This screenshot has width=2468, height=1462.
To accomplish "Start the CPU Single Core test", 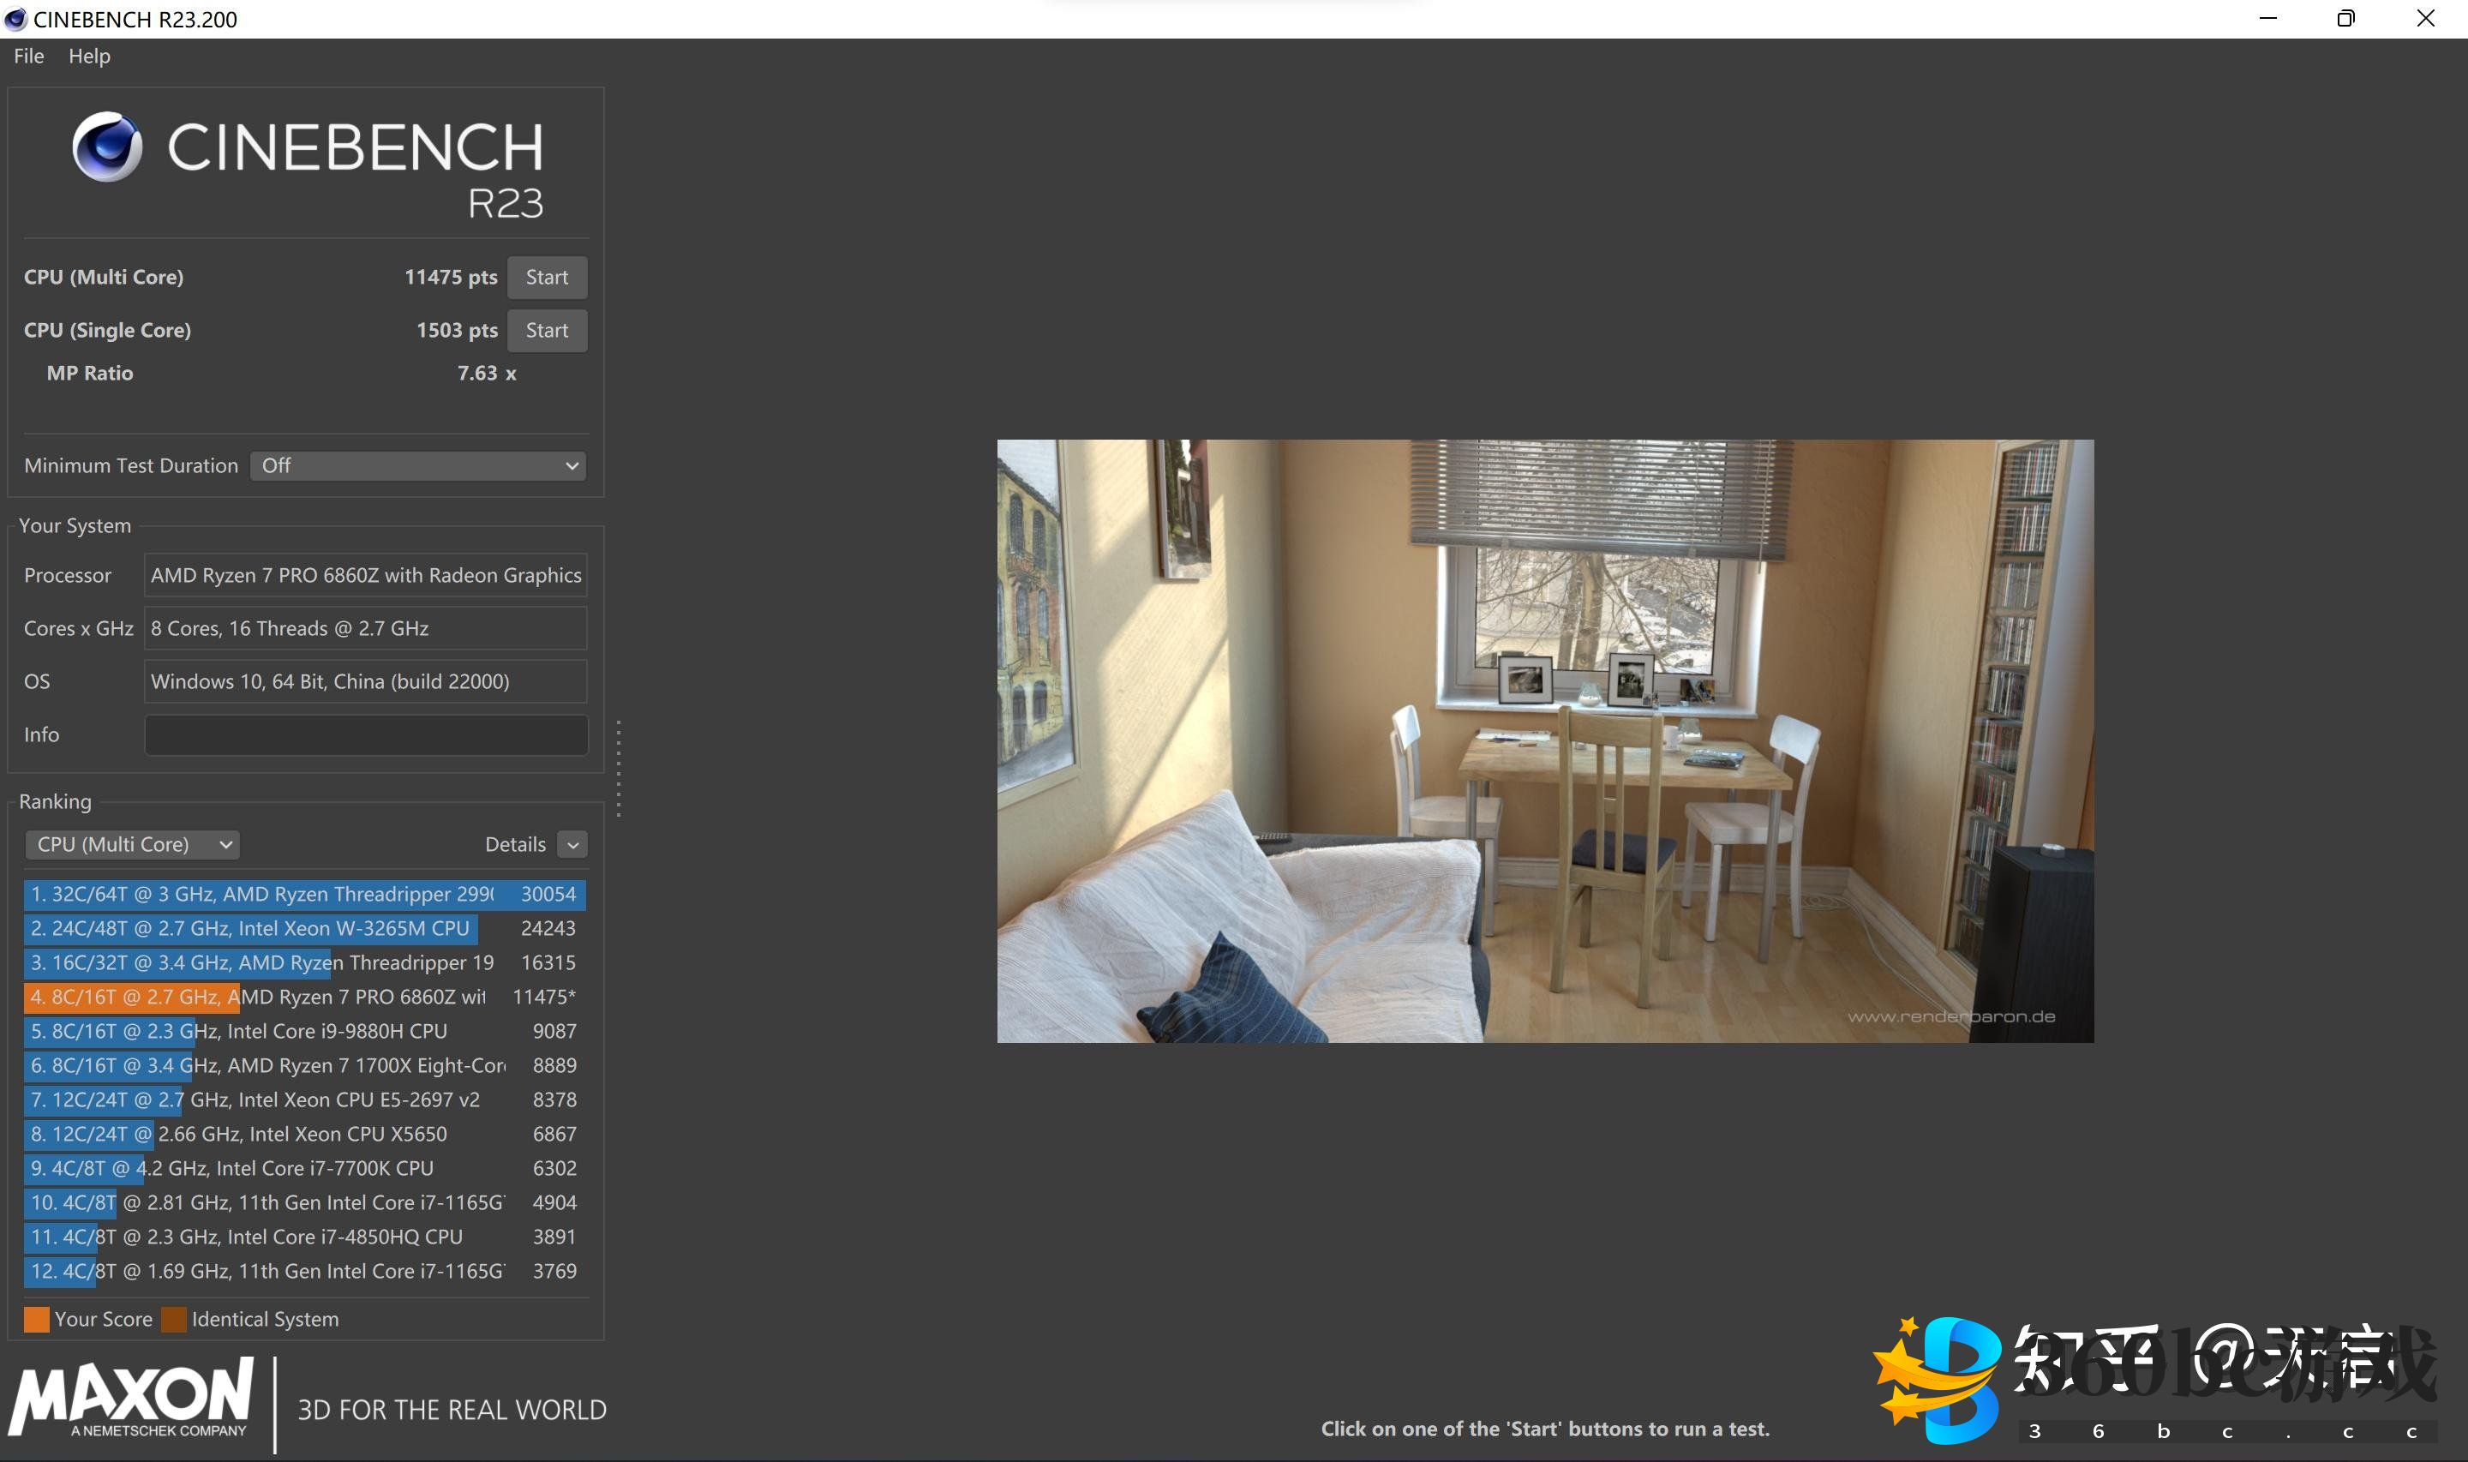I will (547, 330).
